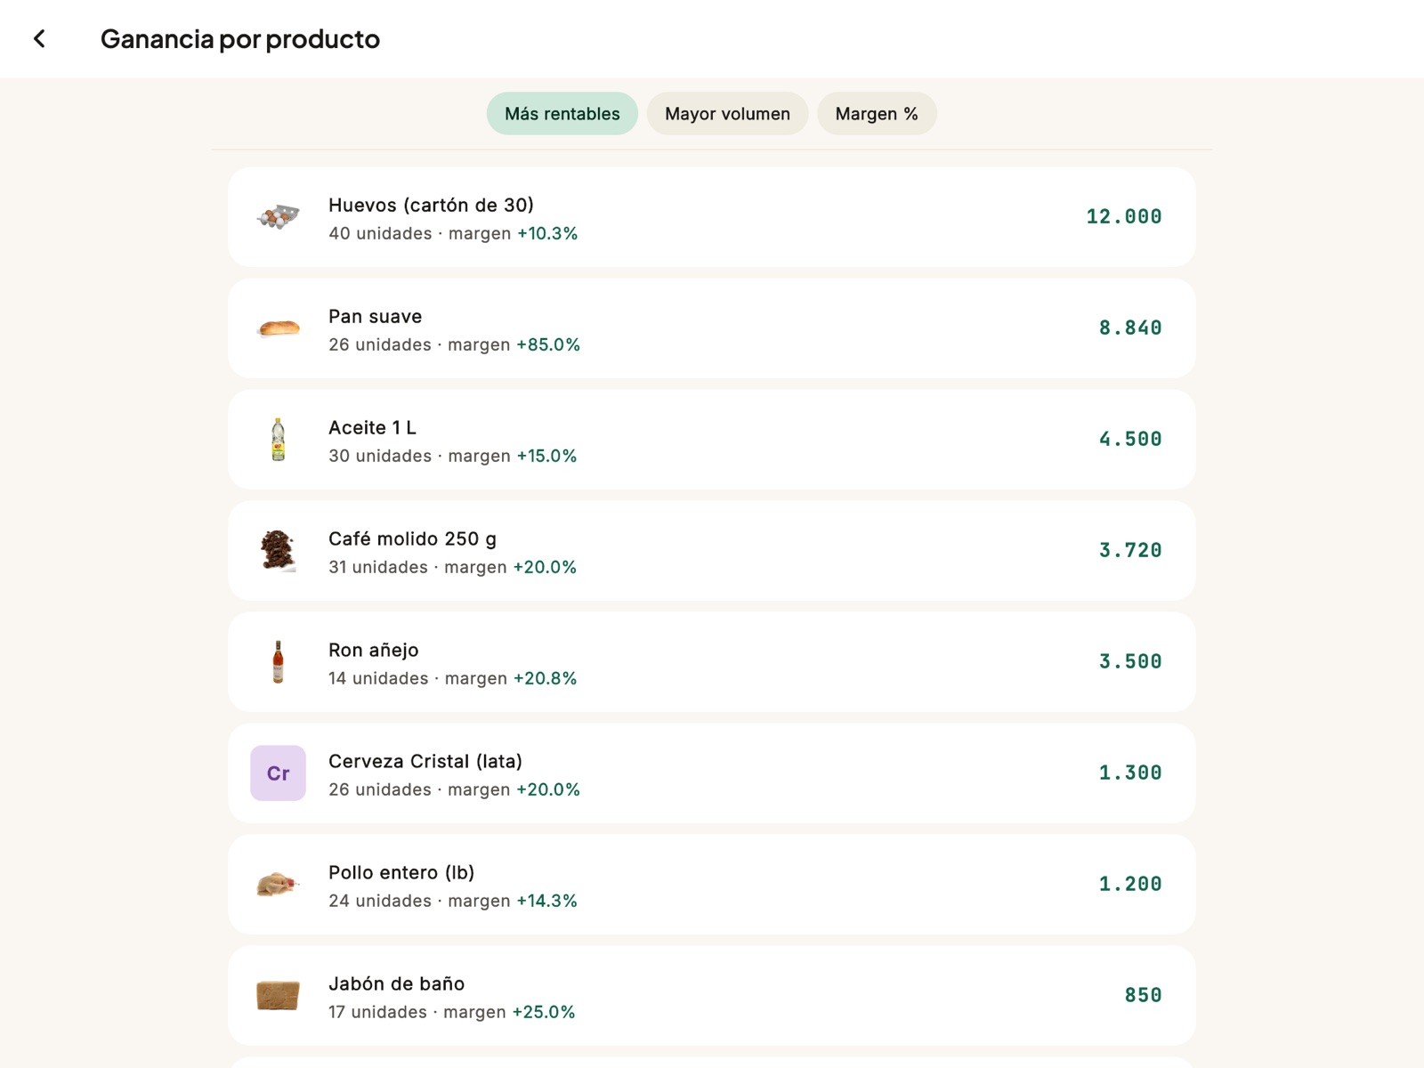Click the chicken icon for Pollo entero
This screenshot has width=1424, height=1068.
click(279, 884)
